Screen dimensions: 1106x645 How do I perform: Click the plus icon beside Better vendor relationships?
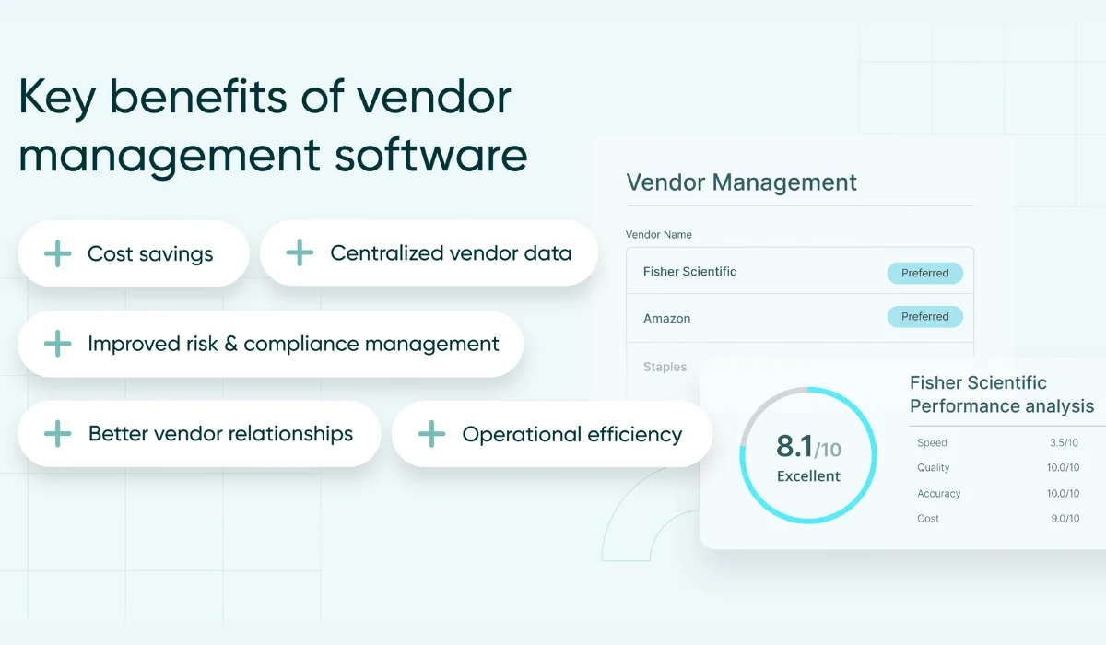tap(57, 433)
